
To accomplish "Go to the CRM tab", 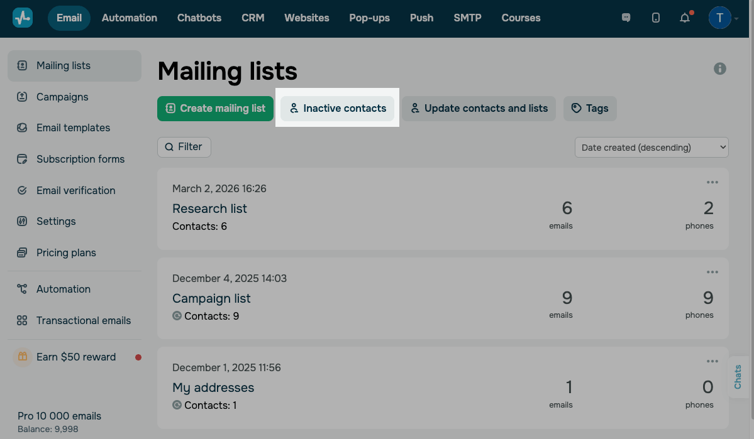I will point(253,18).
